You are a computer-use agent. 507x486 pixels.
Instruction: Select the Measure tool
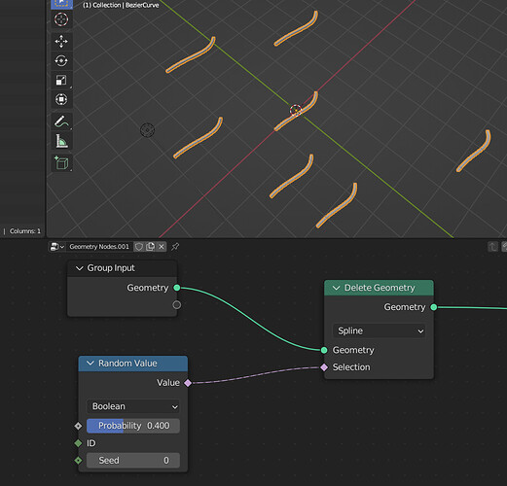[x=61, y=141]
